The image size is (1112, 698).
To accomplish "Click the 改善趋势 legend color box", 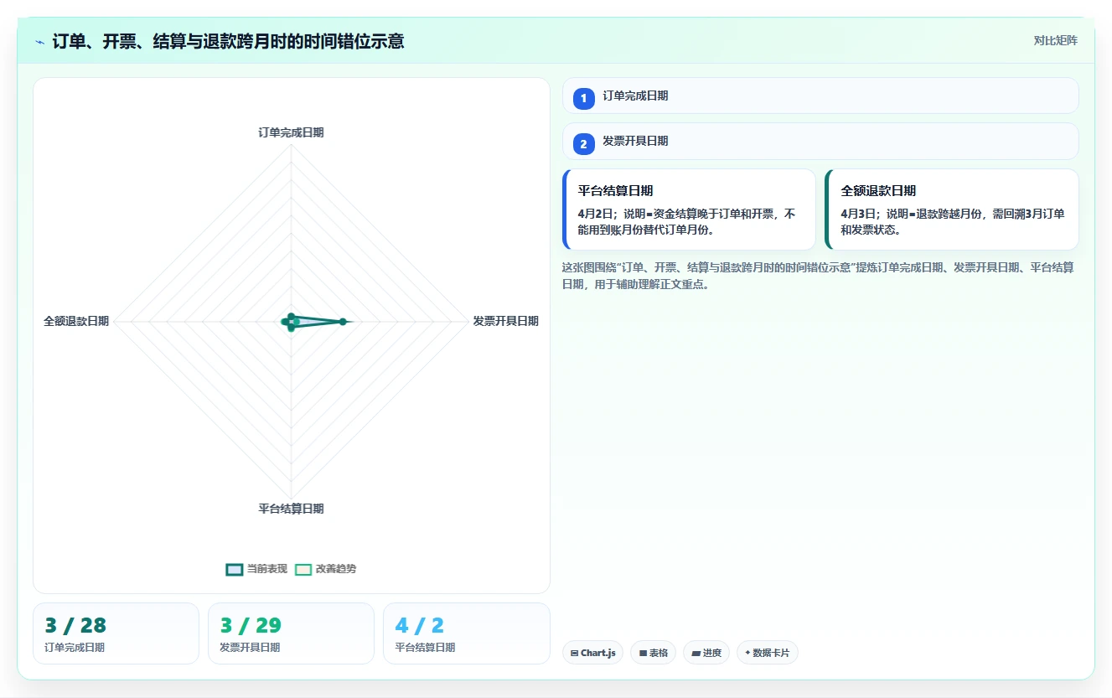I will (303, 570).
